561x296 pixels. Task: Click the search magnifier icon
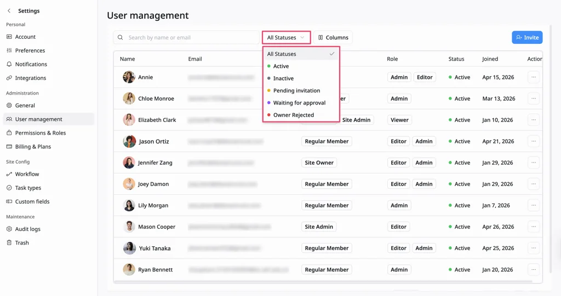pyautogui.click(x=120, y=38)
